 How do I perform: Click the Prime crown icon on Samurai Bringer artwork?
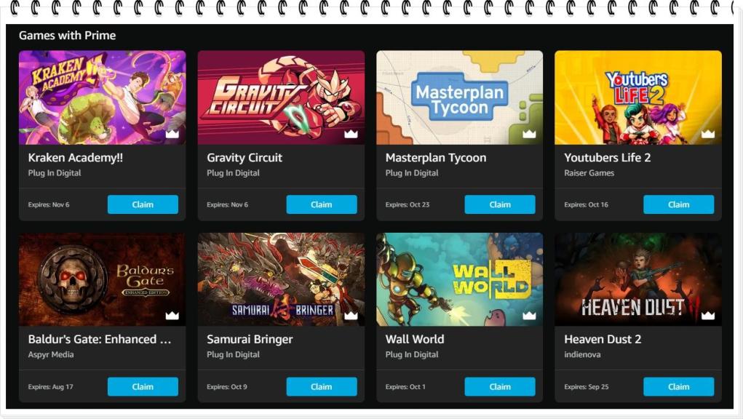coord(351,315)
